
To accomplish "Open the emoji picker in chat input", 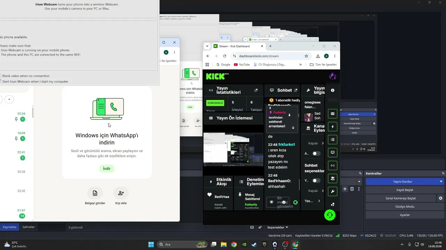I will (x=284, y=202).
